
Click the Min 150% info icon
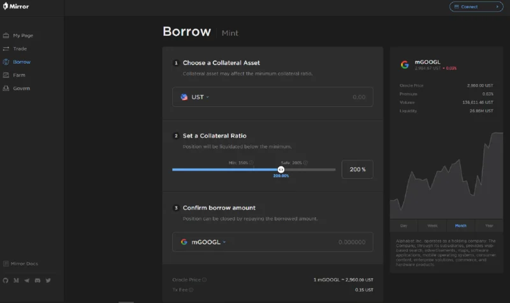(251, 162)
